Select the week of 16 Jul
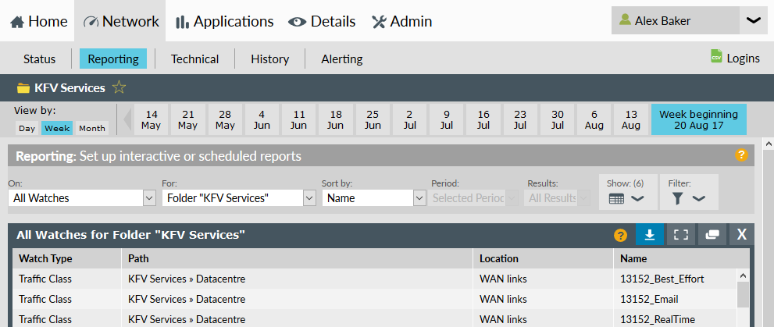This screenshot has height=327, width=774. point(483,119)
